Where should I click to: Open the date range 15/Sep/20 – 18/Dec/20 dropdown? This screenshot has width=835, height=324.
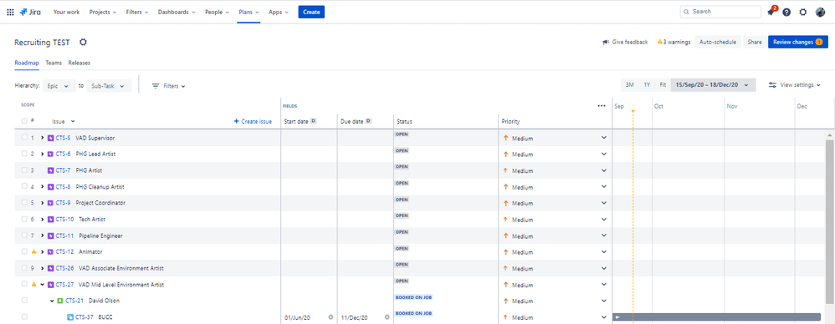(713, 85)
